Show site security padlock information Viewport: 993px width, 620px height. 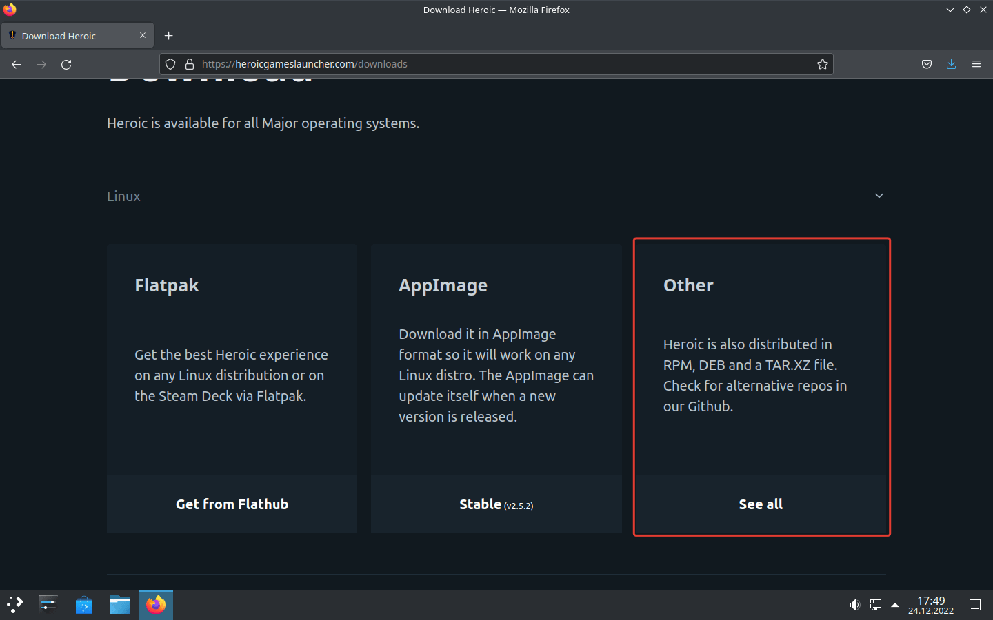pyautogui.click(x=190, y=64)
